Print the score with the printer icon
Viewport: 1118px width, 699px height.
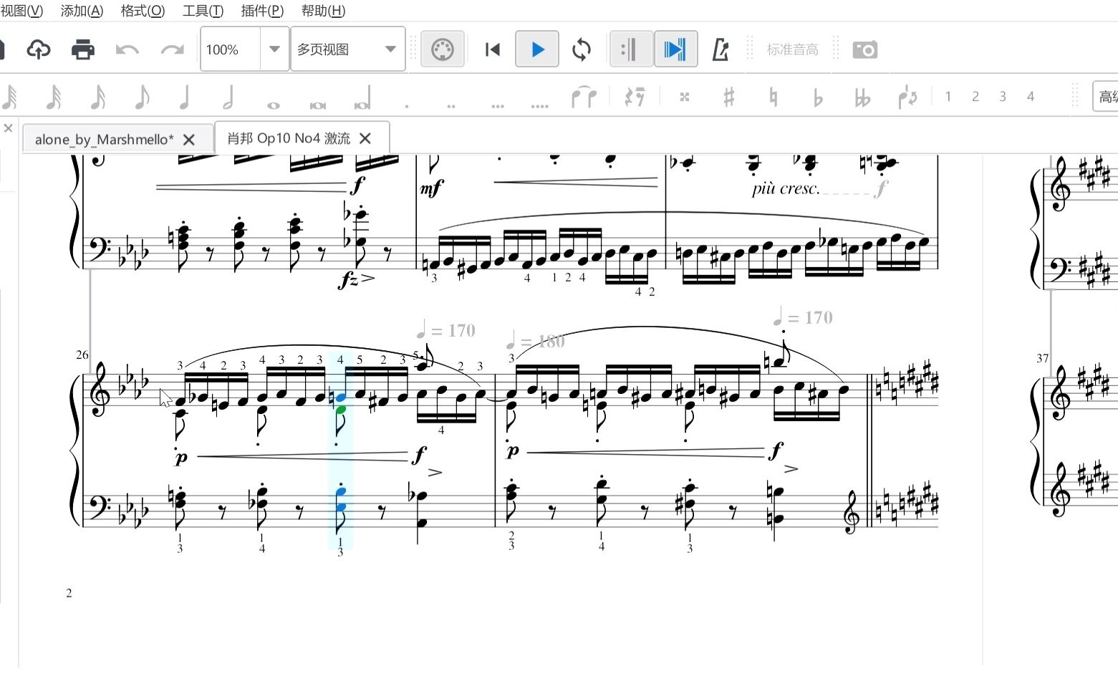(x=83, y=49)
